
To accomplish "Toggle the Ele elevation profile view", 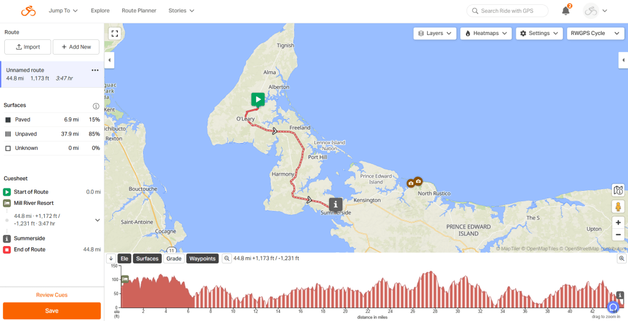I will click(124, 259).
